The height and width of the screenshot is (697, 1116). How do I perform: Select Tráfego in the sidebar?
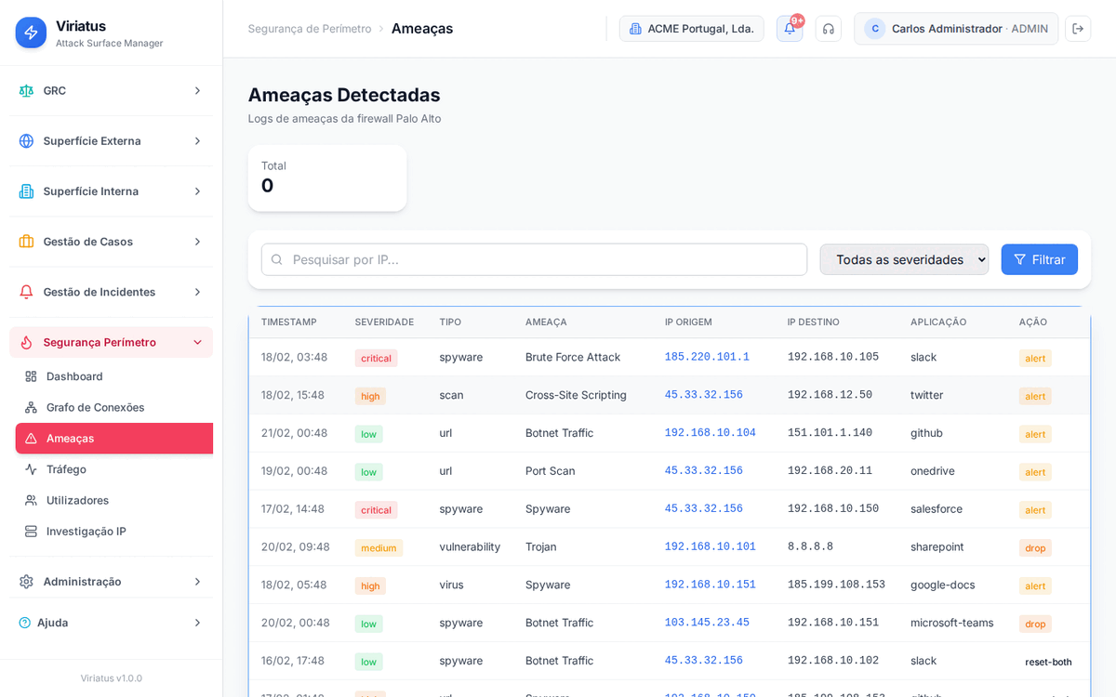(x=66, y=469)
